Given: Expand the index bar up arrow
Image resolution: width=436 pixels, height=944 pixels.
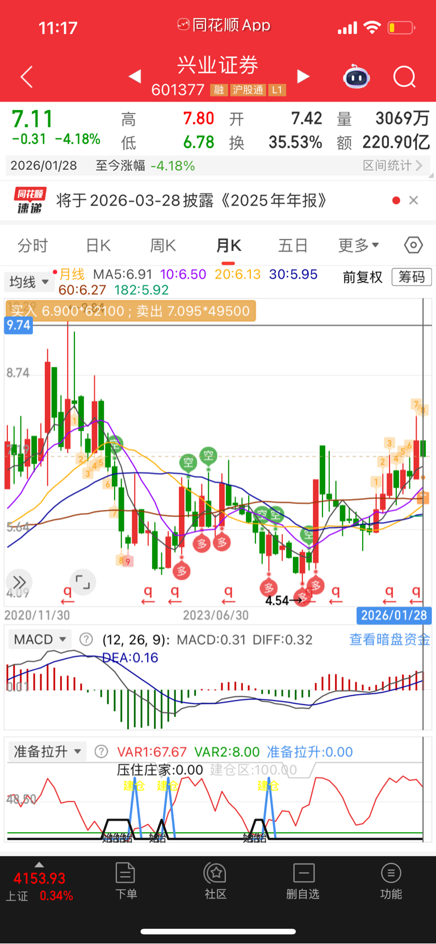Looking at the screenshot, I should click(x=39, y=865).
